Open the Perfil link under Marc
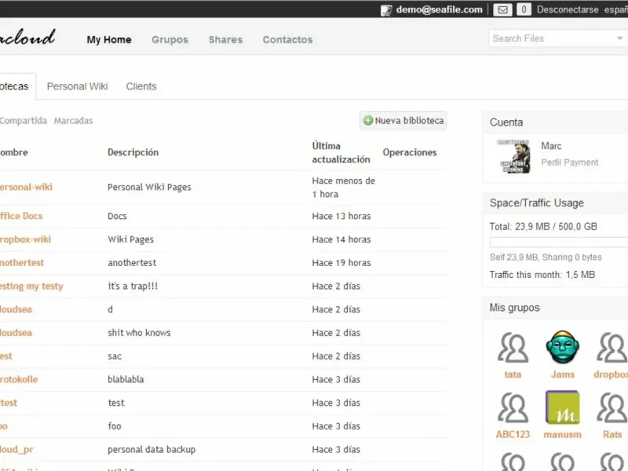Image resolution: width=628 pixels, height=471 pixels. (x=551, y=162)
